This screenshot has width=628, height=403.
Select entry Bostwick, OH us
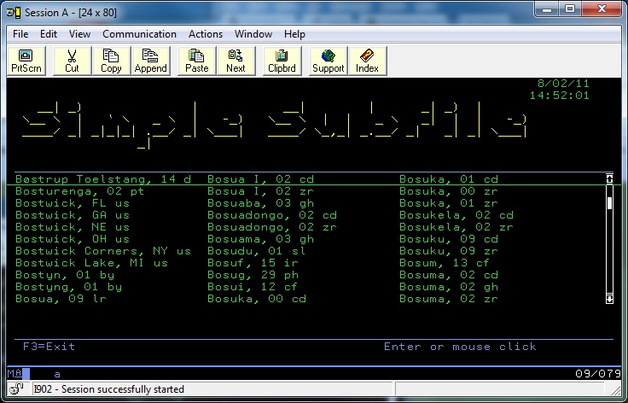73,239
